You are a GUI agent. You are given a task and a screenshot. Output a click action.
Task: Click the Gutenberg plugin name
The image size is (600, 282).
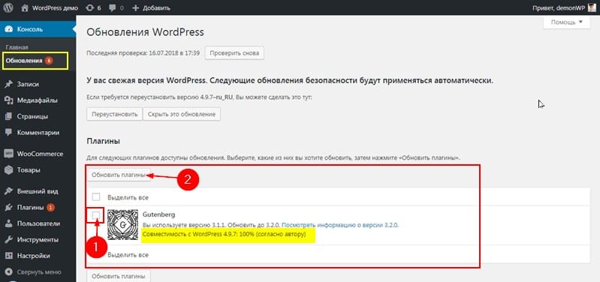(158, 214)
